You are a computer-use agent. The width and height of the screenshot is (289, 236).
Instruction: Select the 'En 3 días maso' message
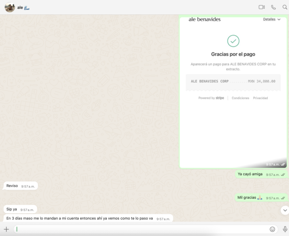point(88,218)
